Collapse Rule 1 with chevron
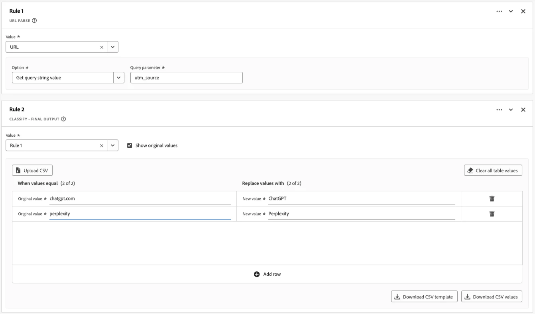Viewport: 535px width, 314px height. coord(511,11)
